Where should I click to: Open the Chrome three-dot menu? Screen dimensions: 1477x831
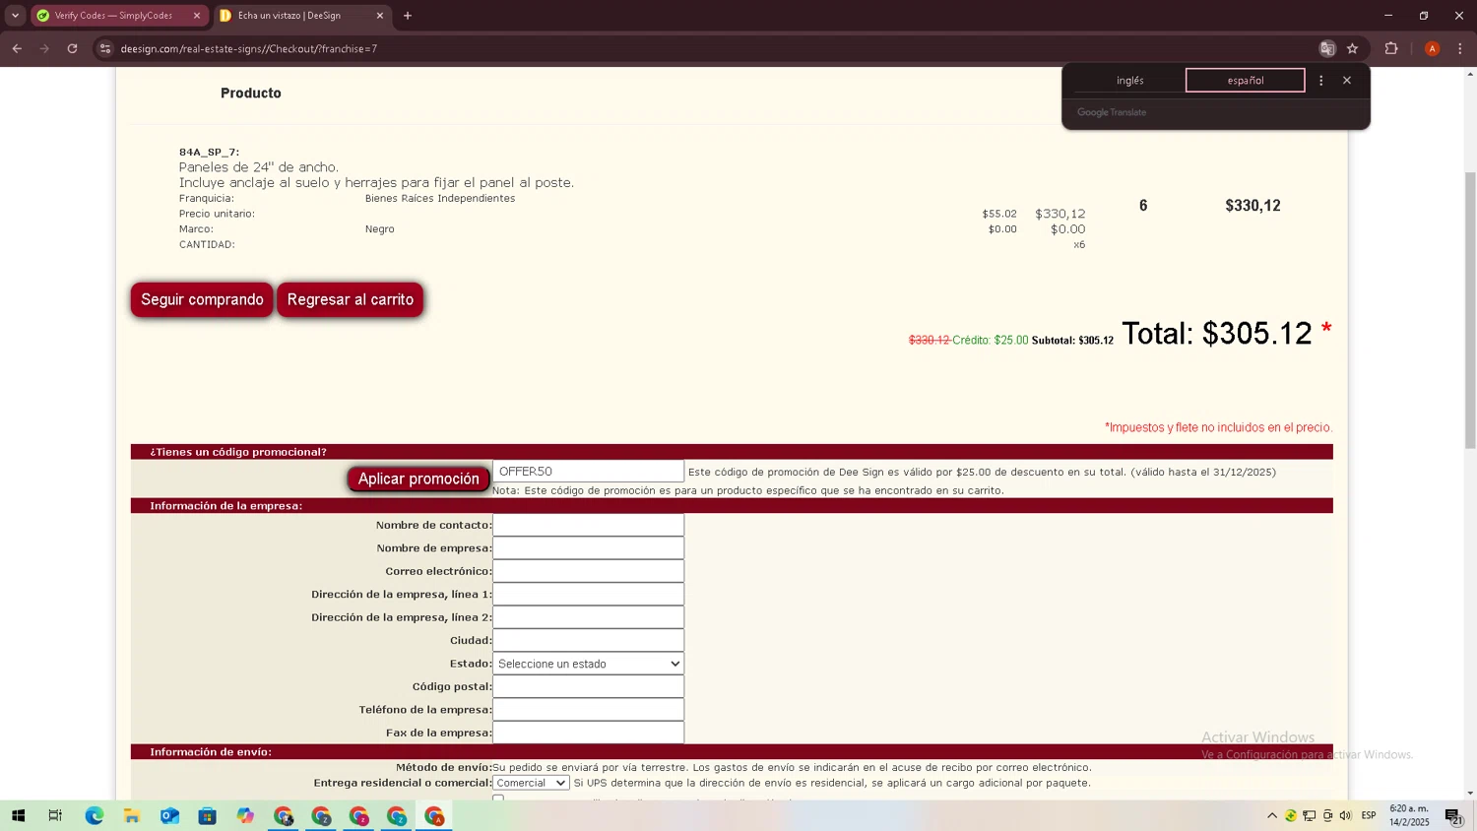[1460, 48]
